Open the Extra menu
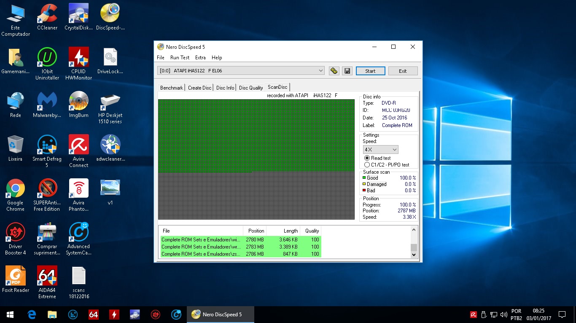 (200, 58)
